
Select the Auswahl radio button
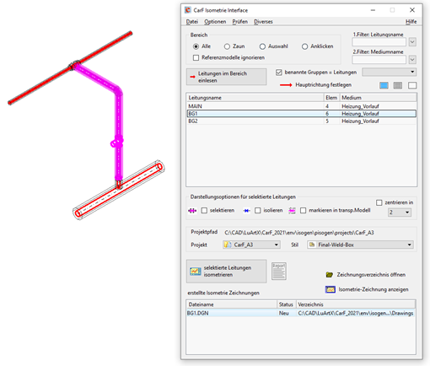262,46
